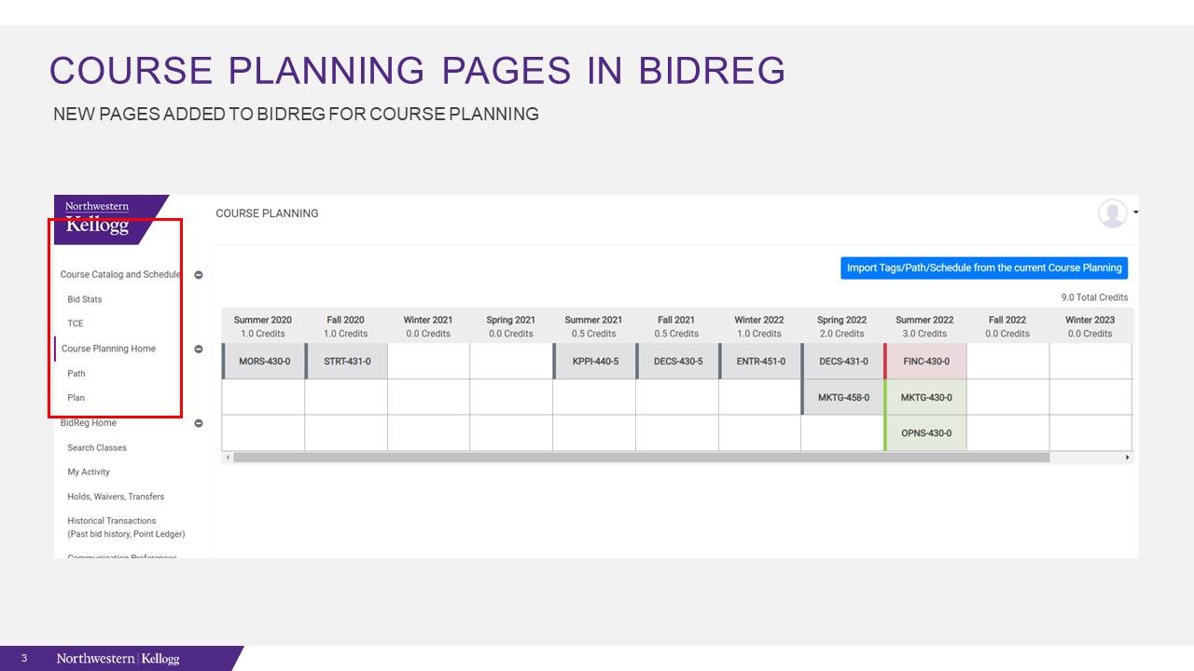The image size is (1194, 671).
Task: Collapse the BidReg Home section
Action: click(x=199, y=423)
